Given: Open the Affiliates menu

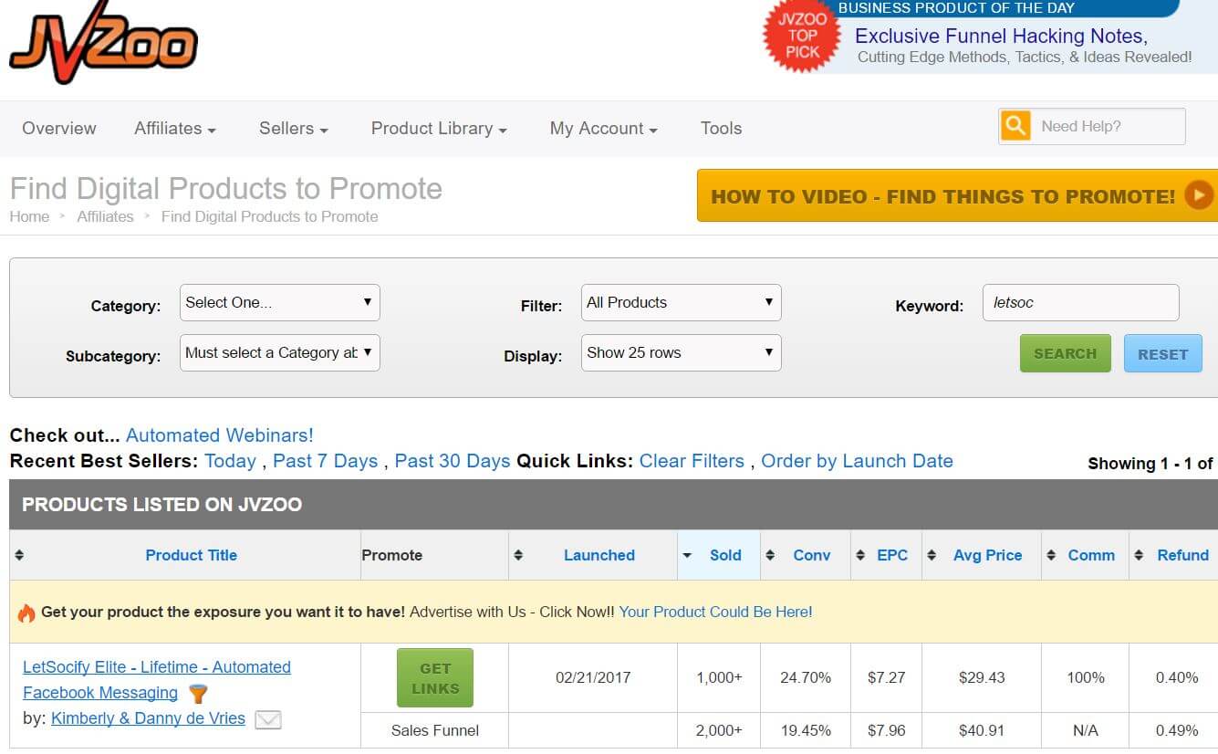Looking at the screenshot, I should (174, 129).
